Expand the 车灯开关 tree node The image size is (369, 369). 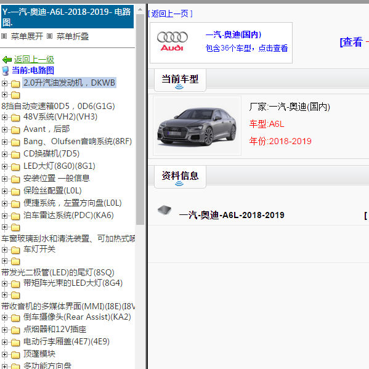[x=4, y=249]
